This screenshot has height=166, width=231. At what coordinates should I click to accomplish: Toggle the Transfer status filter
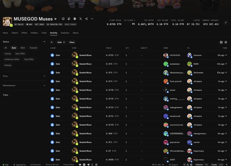(x=33, y=48)
